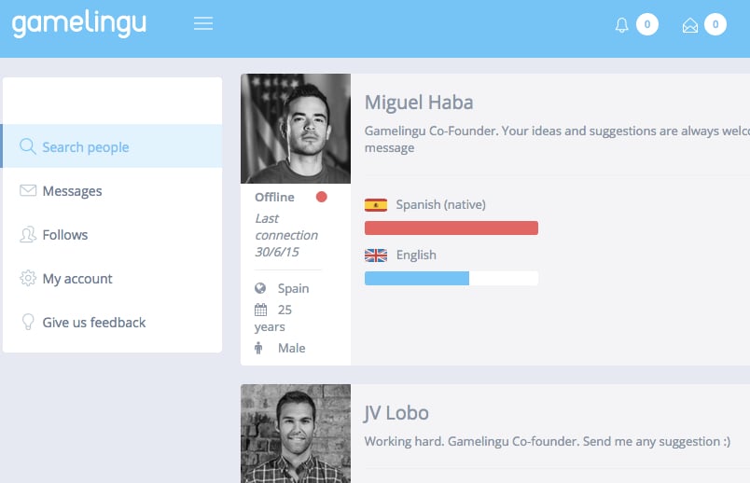This screenshot has height=483, width=750.
Task: Click the Spanish flag icon
Action: pyautogui.click(x=376, y=205)
